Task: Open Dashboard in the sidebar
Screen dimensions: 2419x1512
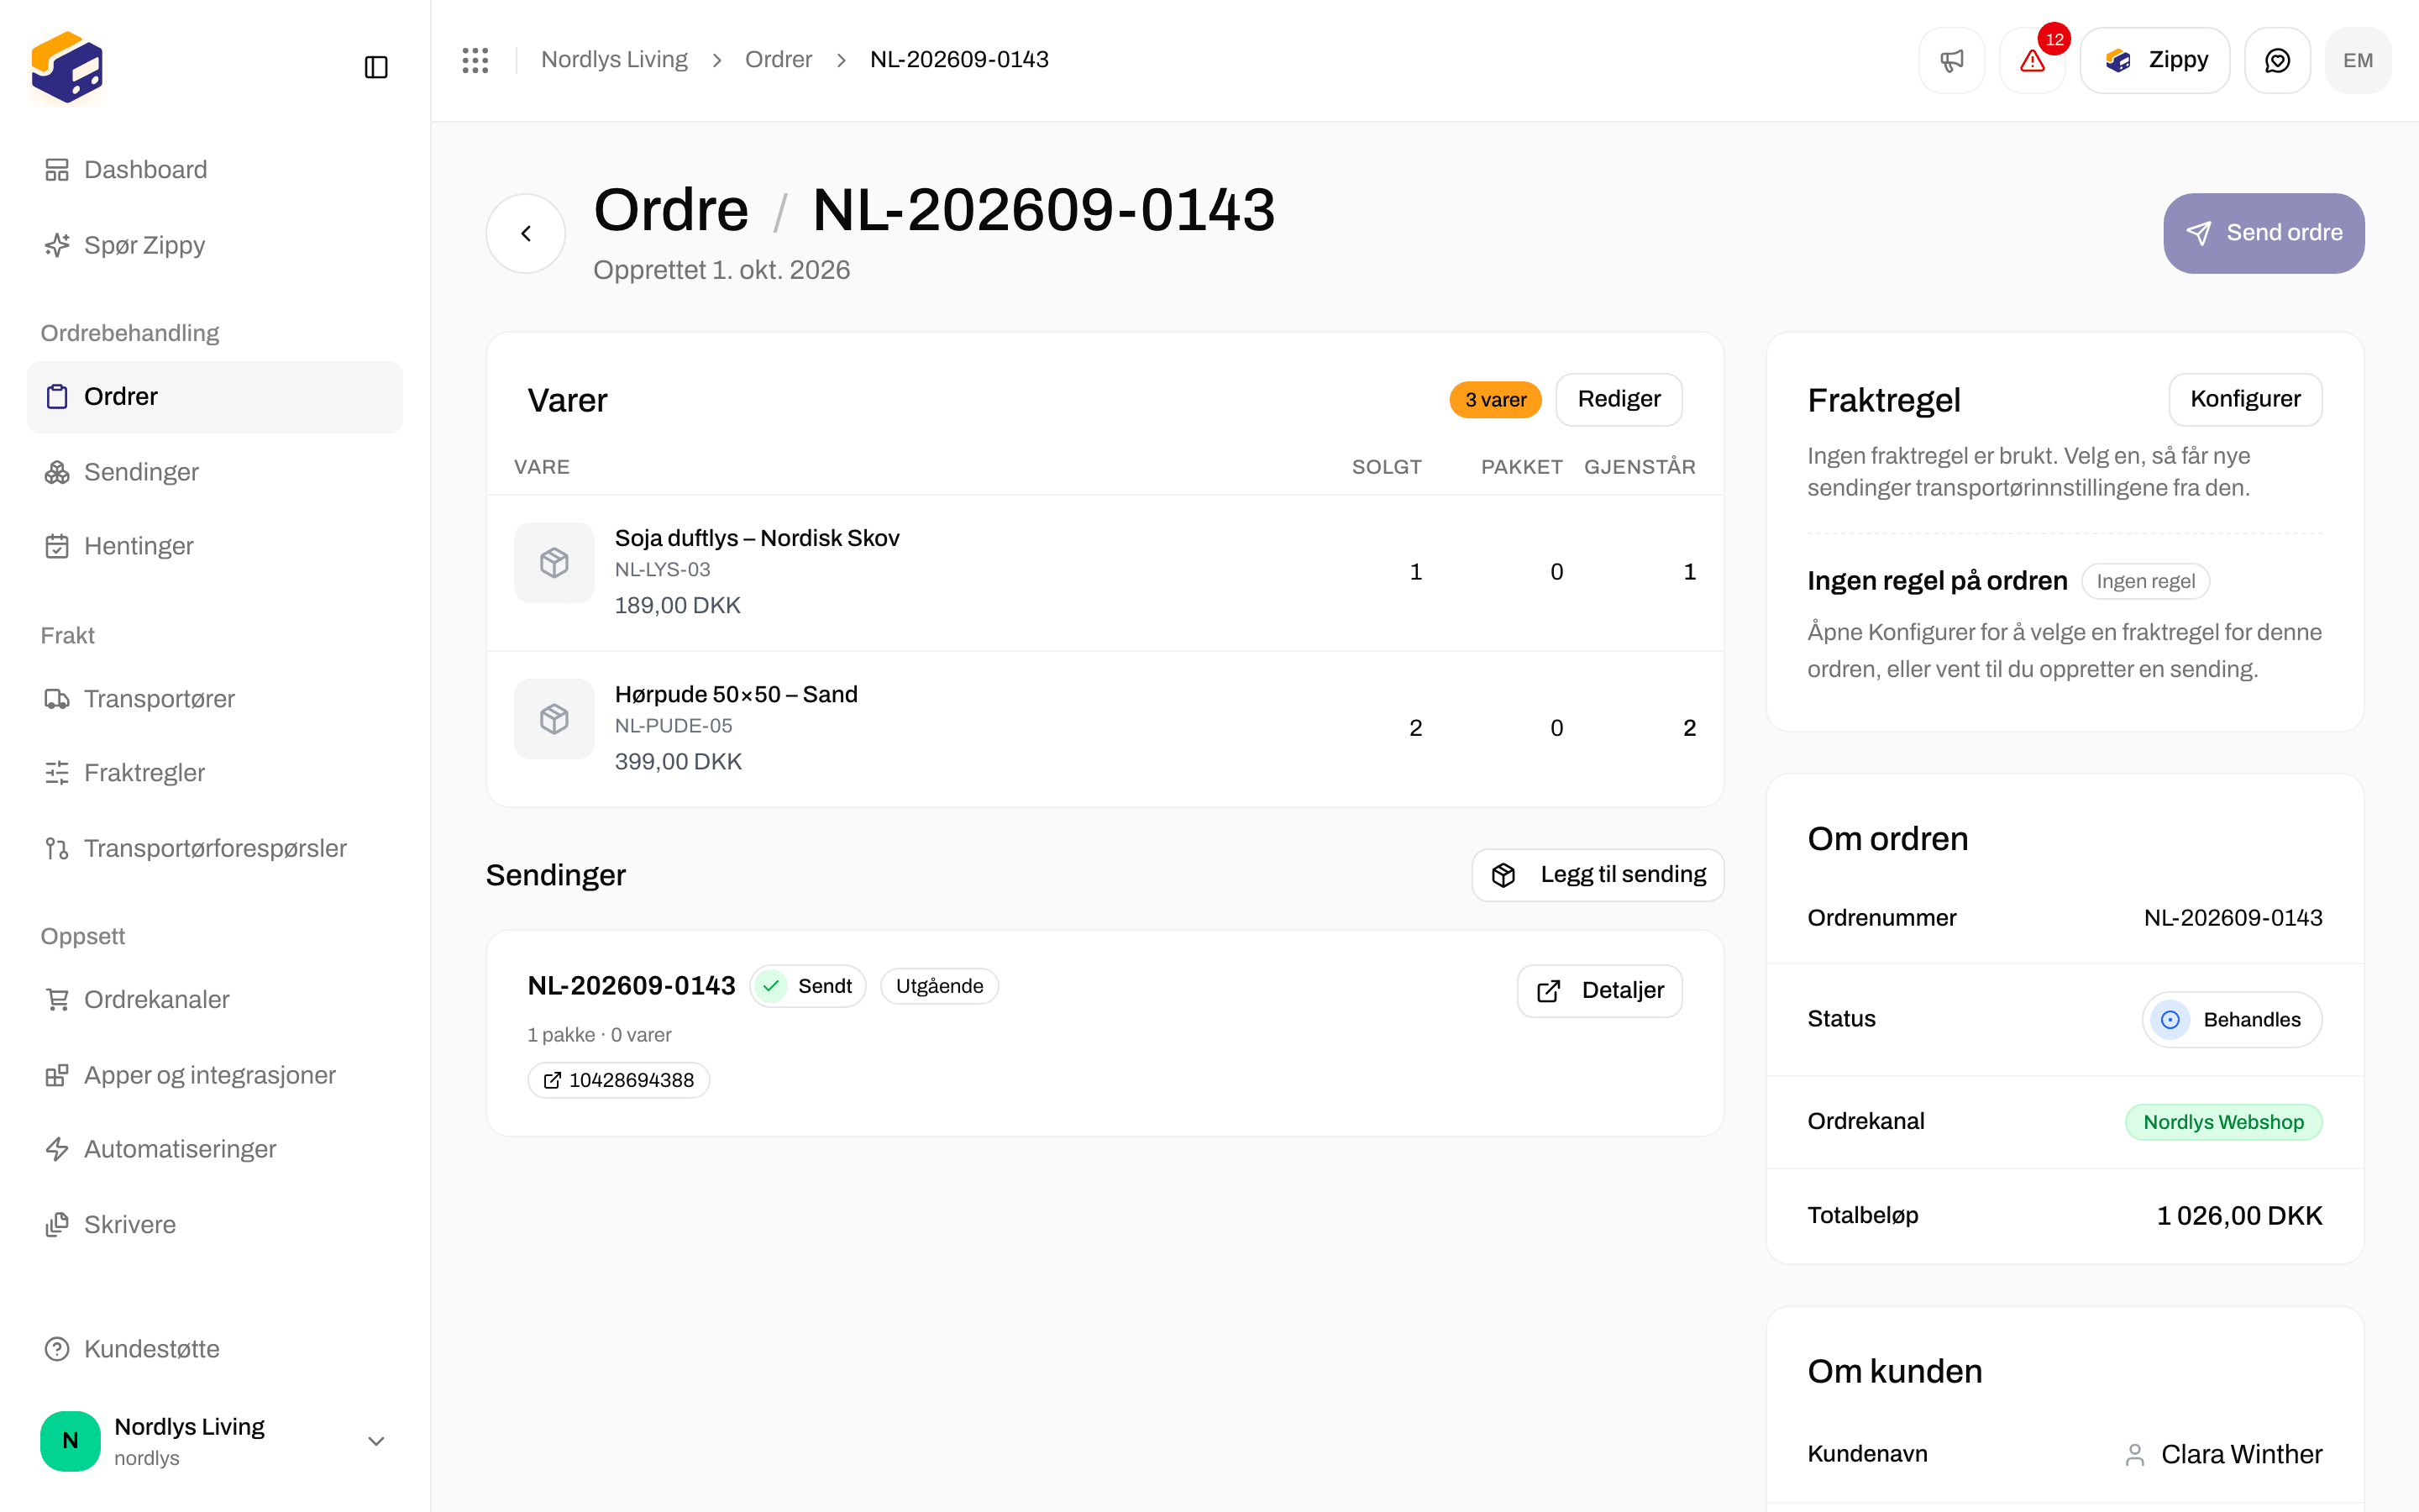Action: click(x=215, y=170)
